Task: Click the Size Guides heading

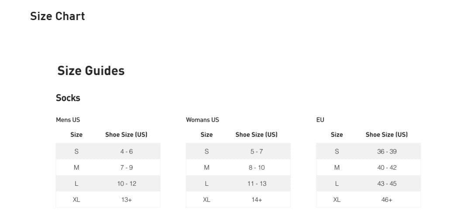Action: coord(91,71)
